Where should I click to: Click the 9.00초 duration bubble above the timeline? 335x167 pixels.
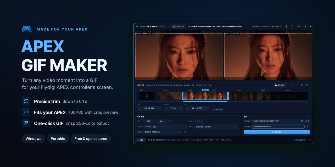coord(205,90)
